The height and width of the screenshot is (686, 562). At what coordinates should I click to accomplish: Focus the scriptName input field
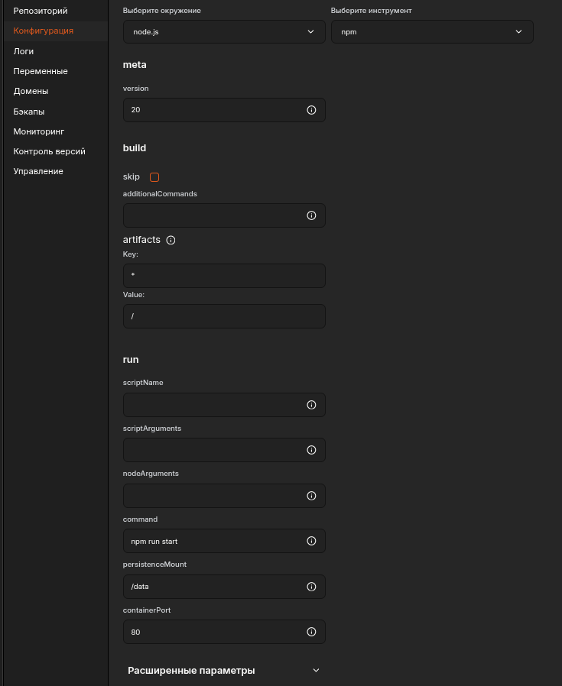(224, 405)
